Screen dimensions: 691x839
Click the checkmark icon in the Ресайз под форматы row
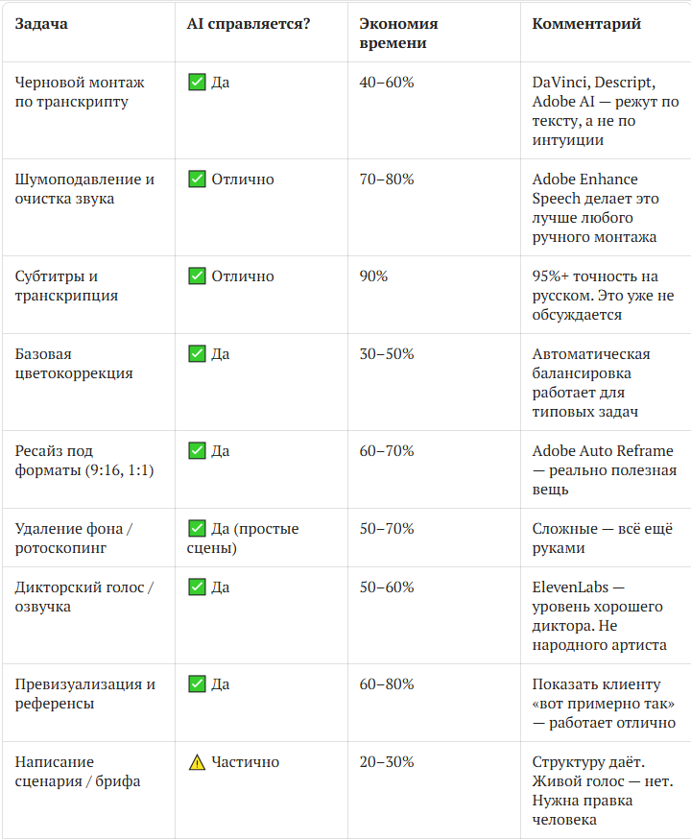tap(197, 450)
